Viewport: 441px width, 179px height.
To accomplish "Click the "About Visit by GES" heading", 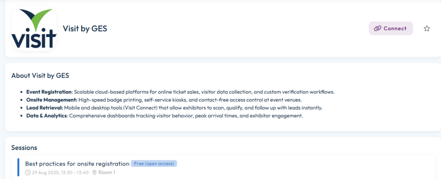I will 40,76.
